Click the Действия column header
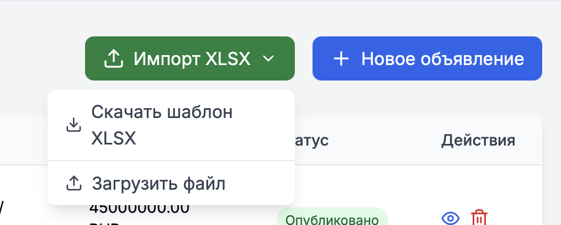The width and height of the screenshot is (561, 225). click(x=478, y=140)
